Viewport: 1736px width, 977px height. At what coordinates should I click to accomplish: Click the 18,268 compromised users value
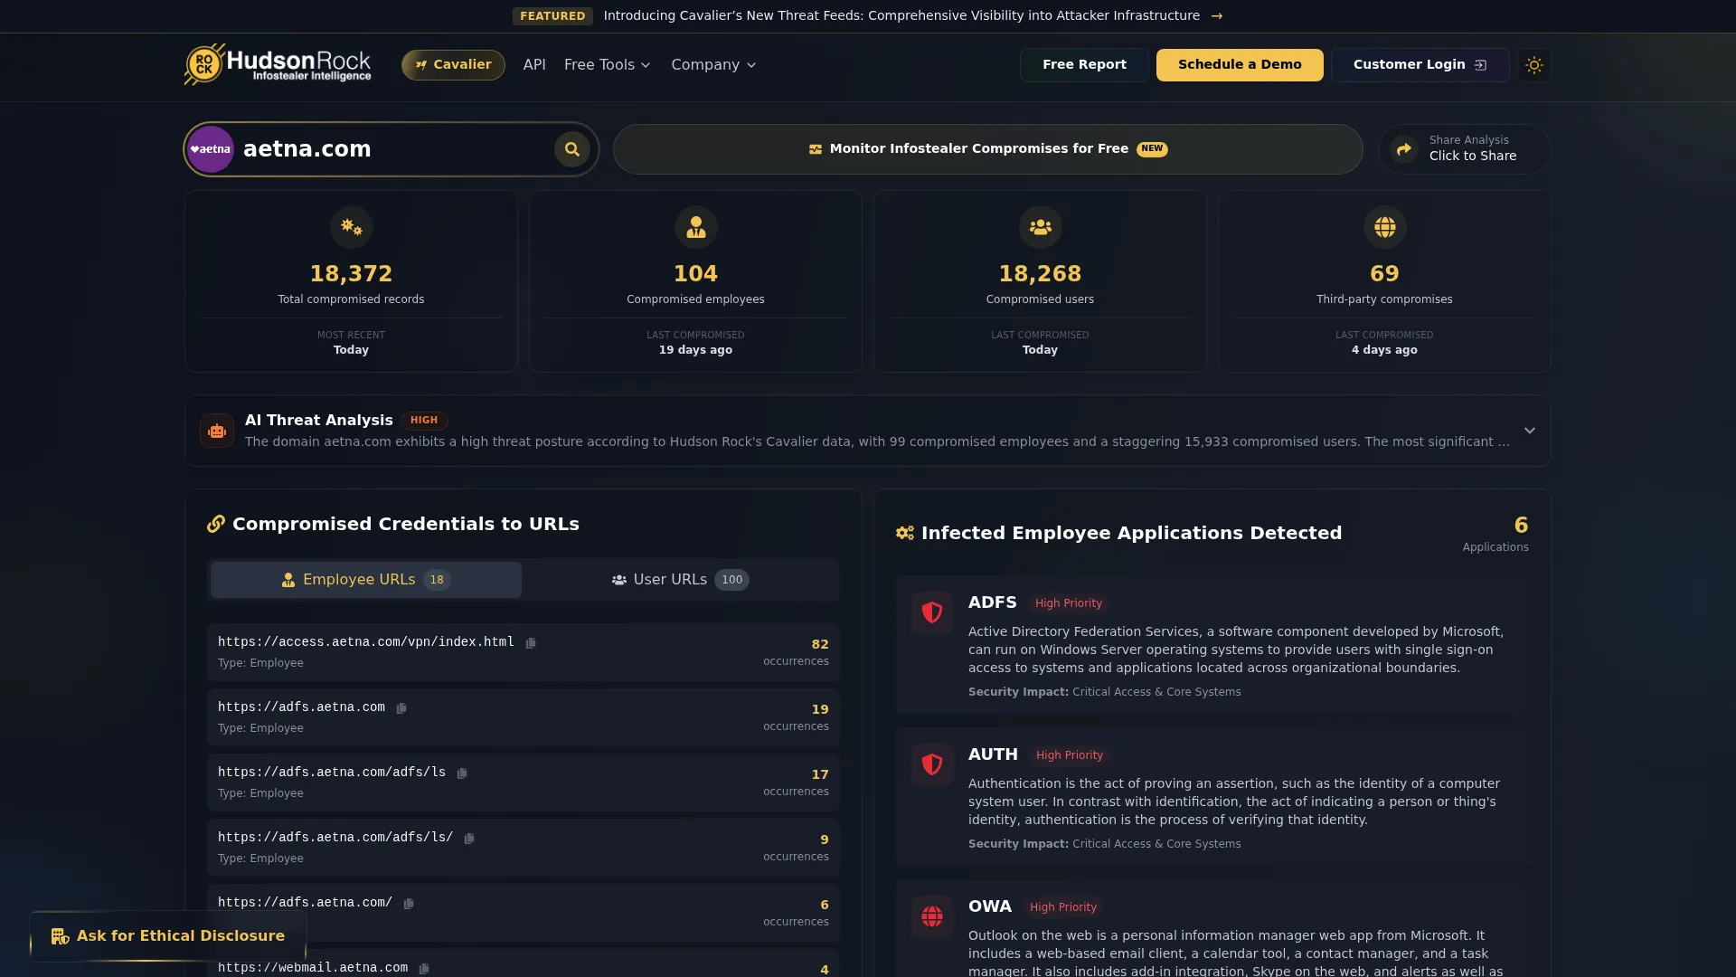(1040, 273)
